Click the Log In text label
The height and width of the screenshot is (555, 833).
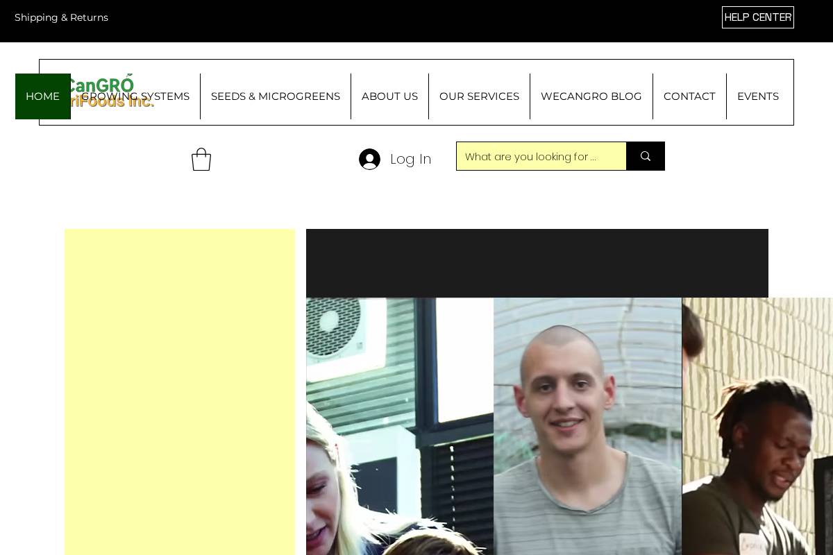411,159
